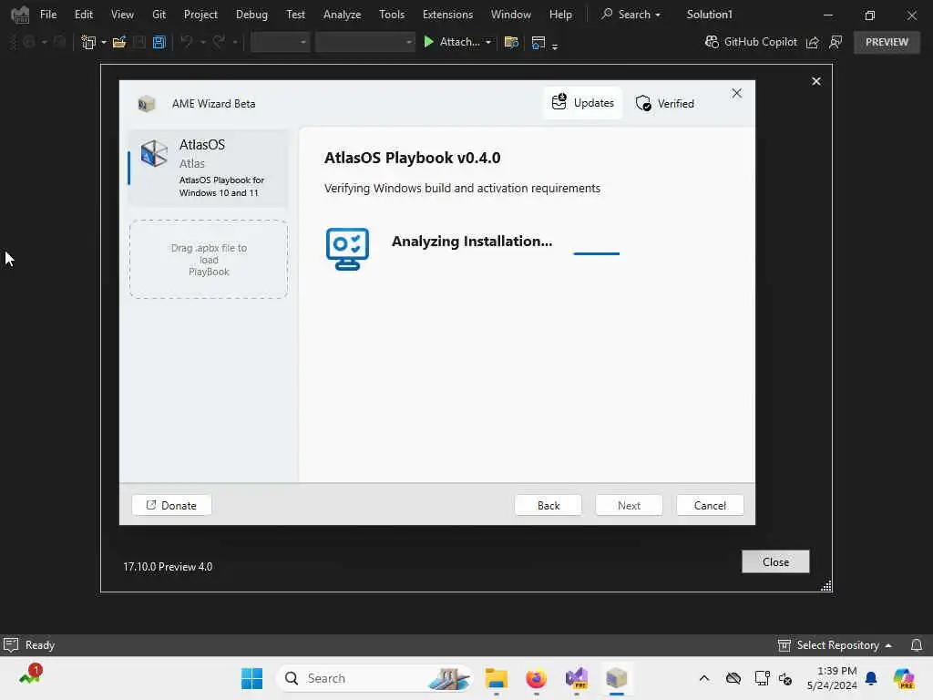
Task: Open the stocks widget on taskbar
Action: [x=31, y=675]
